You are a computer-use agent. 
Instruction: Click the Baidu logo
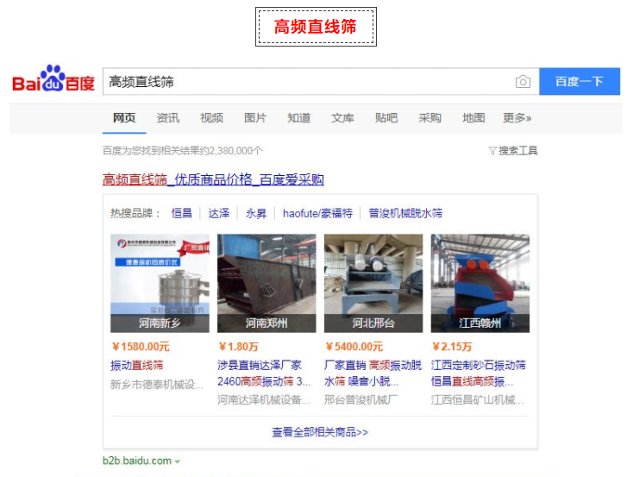pos(53,78)
